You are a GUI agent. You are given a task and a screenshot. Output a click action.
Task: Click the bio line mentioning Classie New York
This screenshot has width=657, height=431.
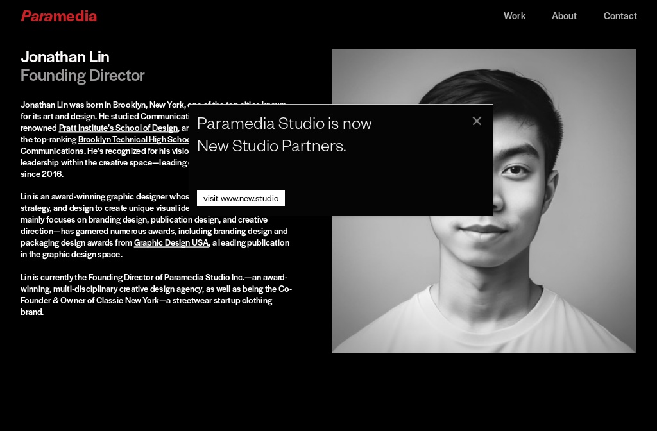(146, 300)
